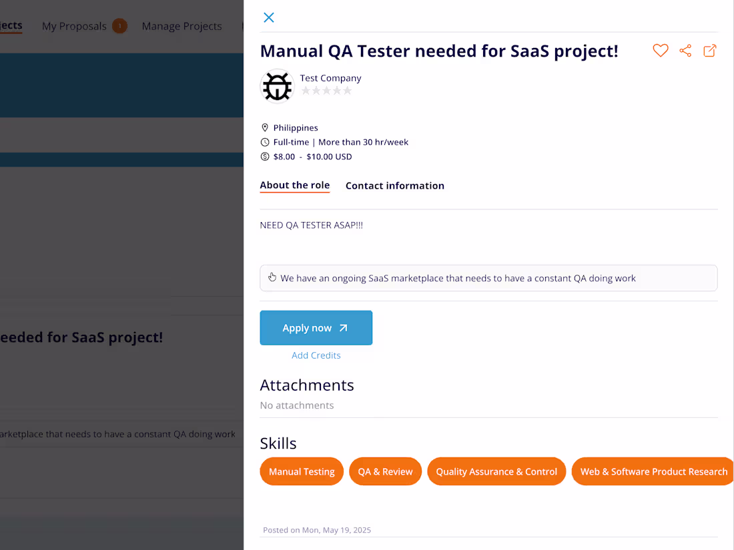Switch to the Contact information tab
Viewport: 734px width, 550px height.
394,185
